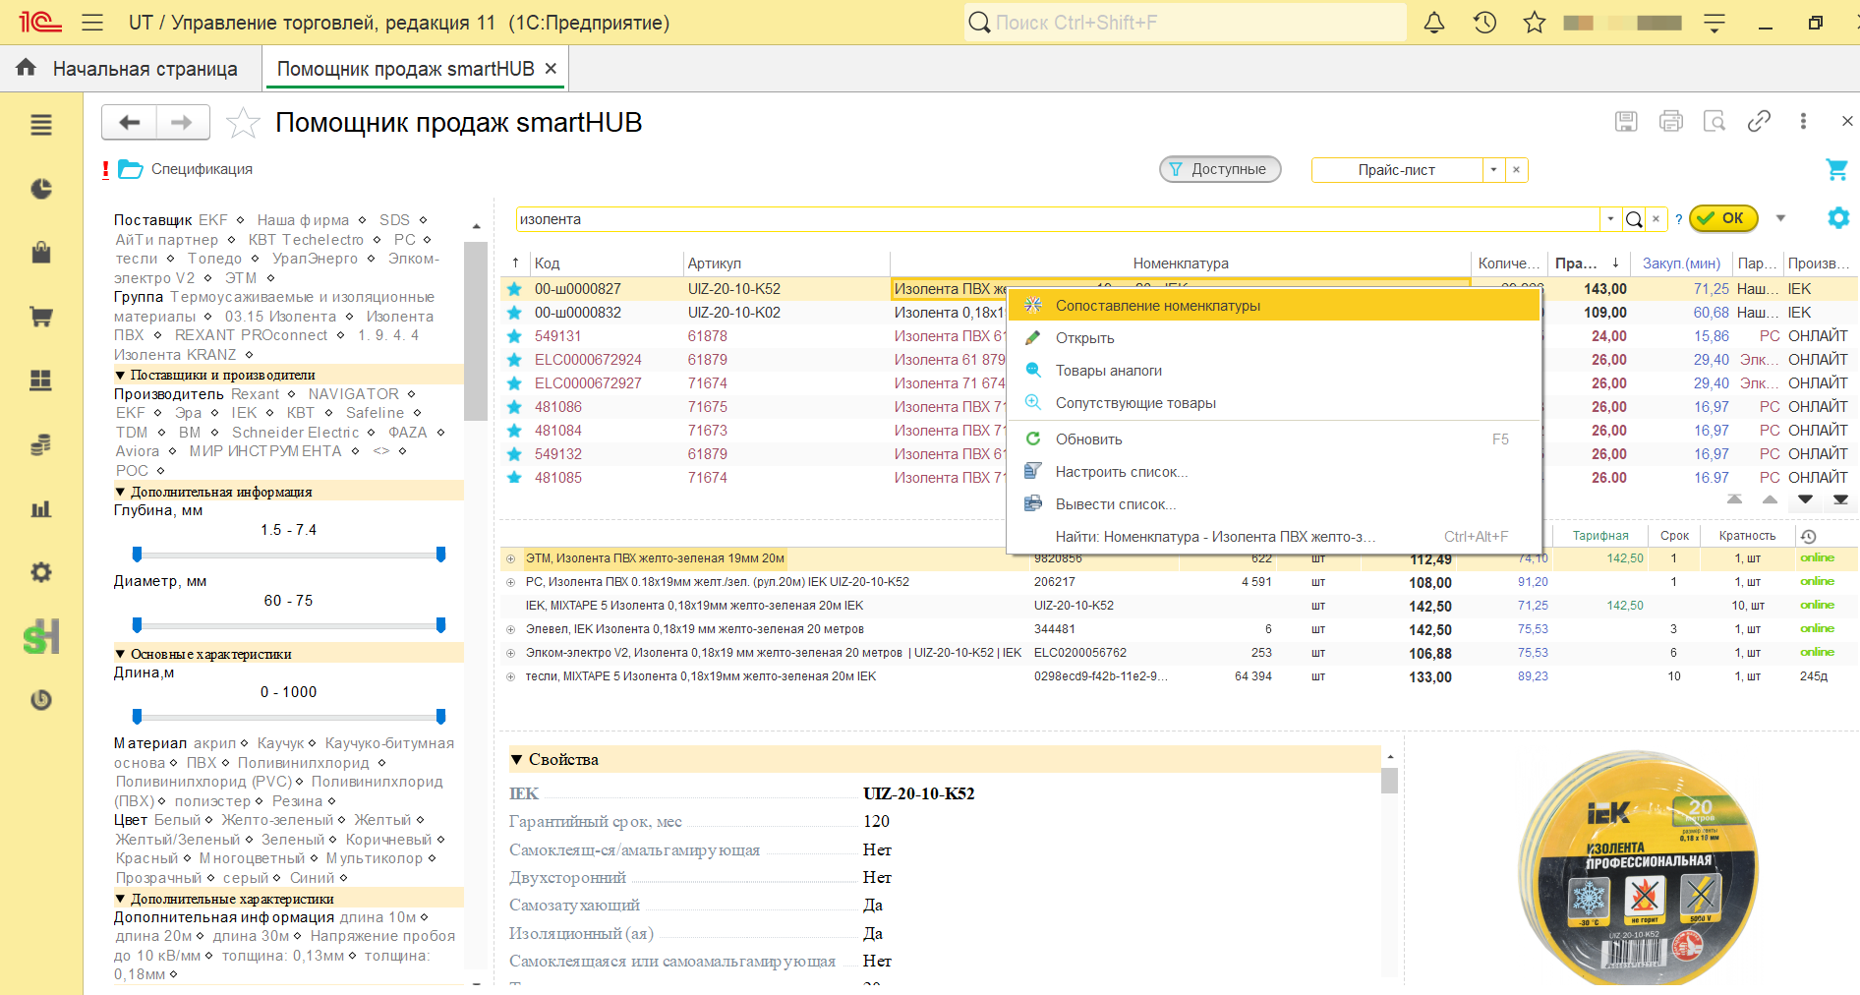Toggle favorite star for row 549131
Viewport: 1860px width, 995px height.
[x=514, y=336]
